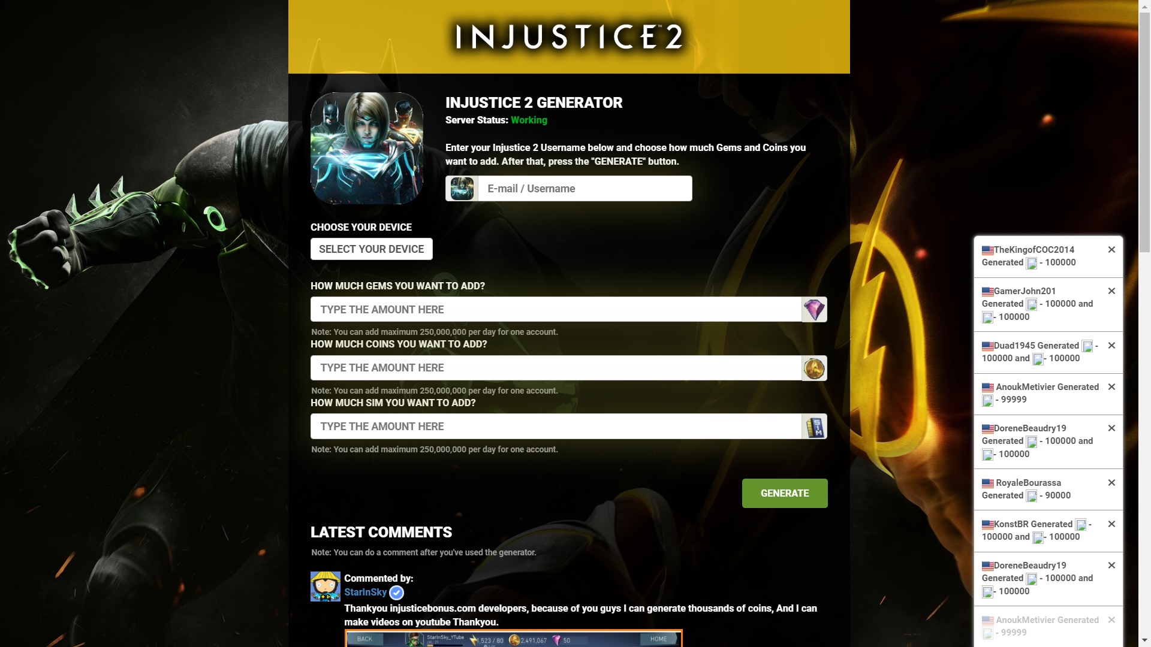
Task: Click the Coins icon next to coins field
Action: click(813, 367)
